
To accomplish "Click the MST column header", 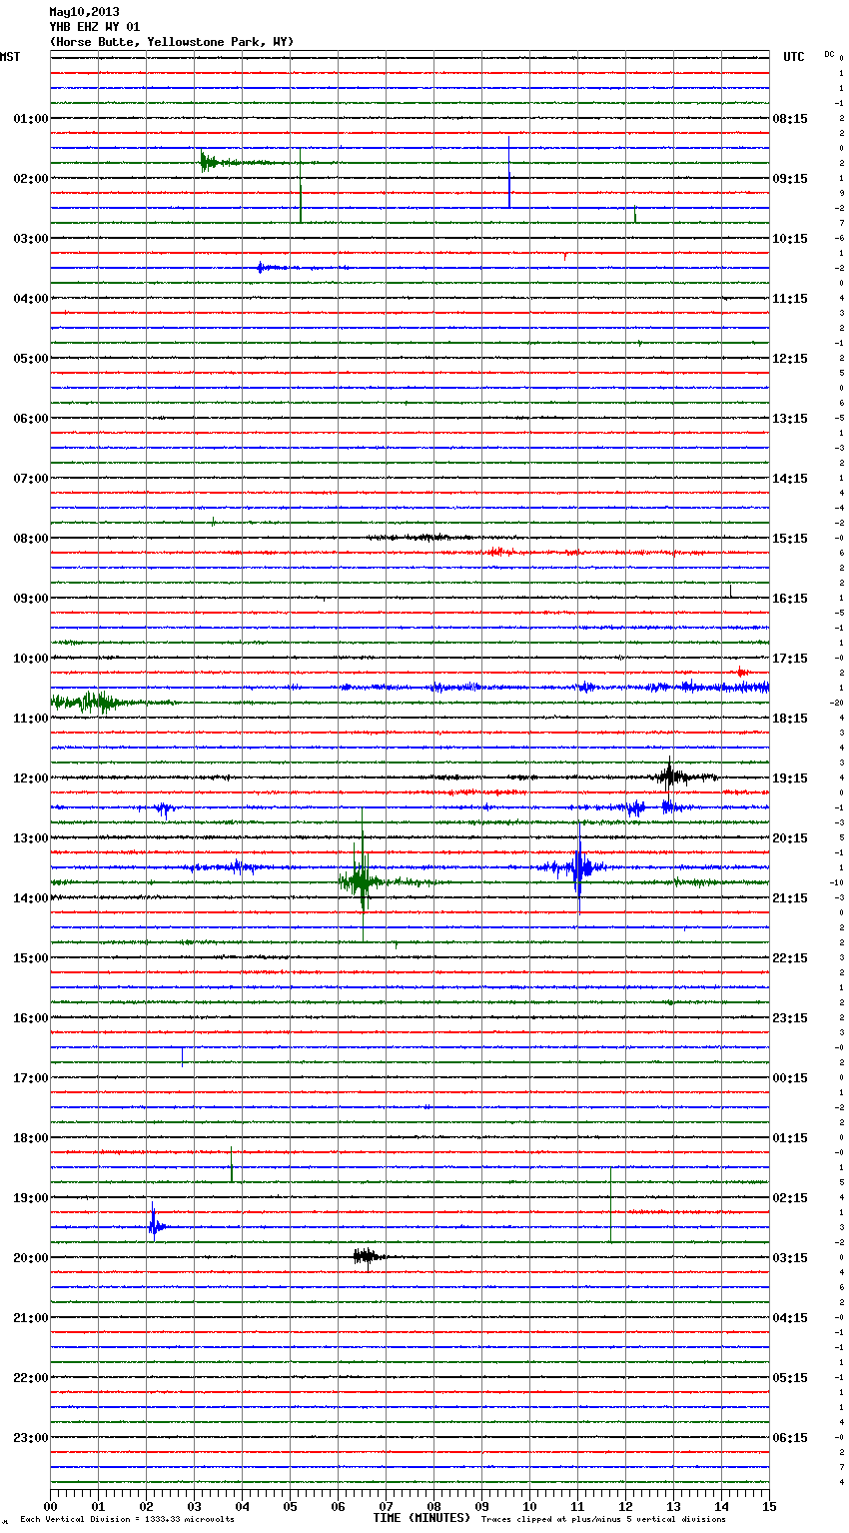I will click(10, 57).
